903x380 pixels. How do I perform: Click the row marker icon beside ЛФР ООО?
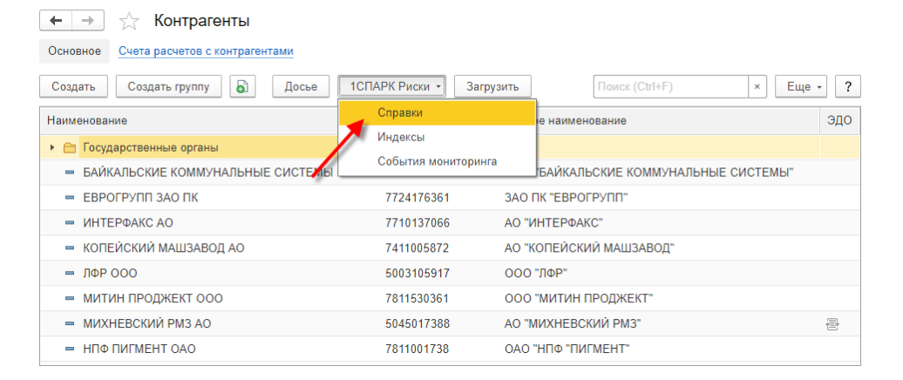(70, 274)
